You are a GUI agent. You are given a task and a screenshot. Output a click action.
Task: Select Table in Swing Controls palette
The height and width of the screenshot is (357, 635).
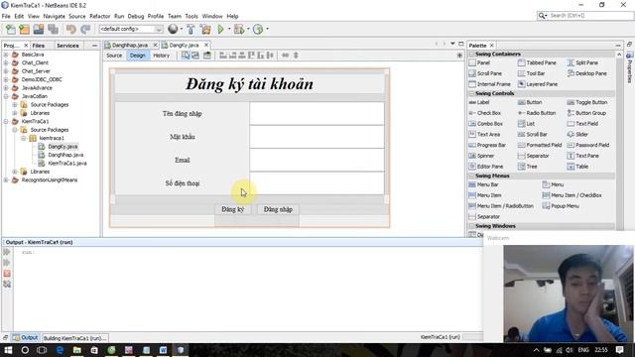click(577, 167)
